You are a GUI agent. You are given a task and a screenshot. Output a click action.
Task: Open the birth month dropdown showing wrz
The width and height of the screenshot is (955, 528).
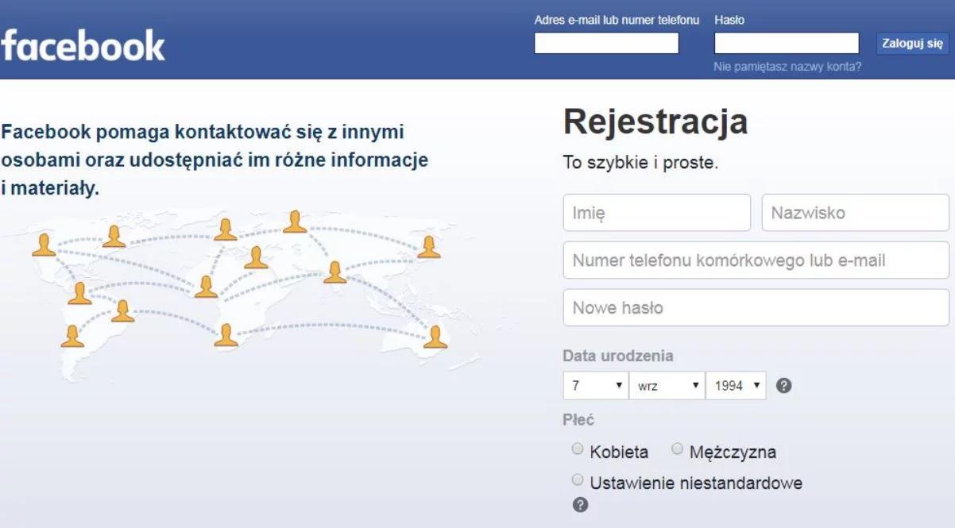click(667, 386)
